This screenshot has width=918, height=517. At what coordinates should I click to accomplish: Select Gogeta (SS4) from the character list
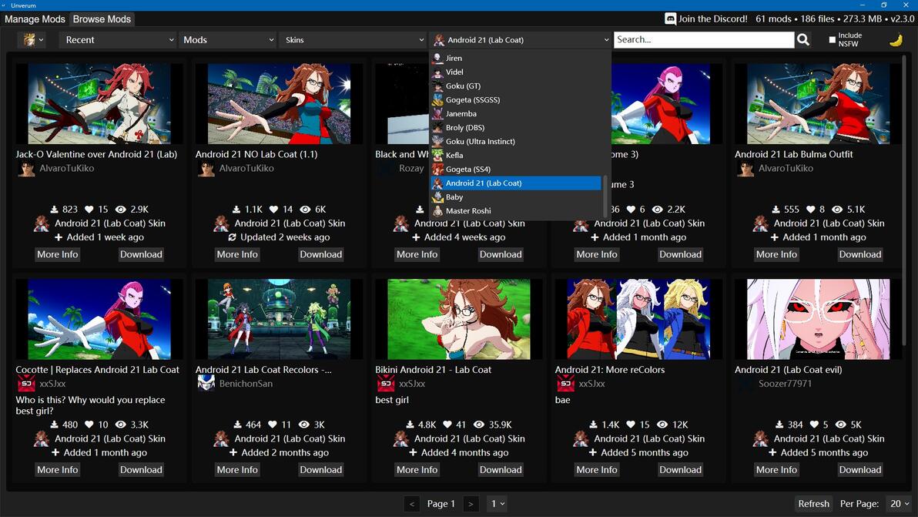516,170
